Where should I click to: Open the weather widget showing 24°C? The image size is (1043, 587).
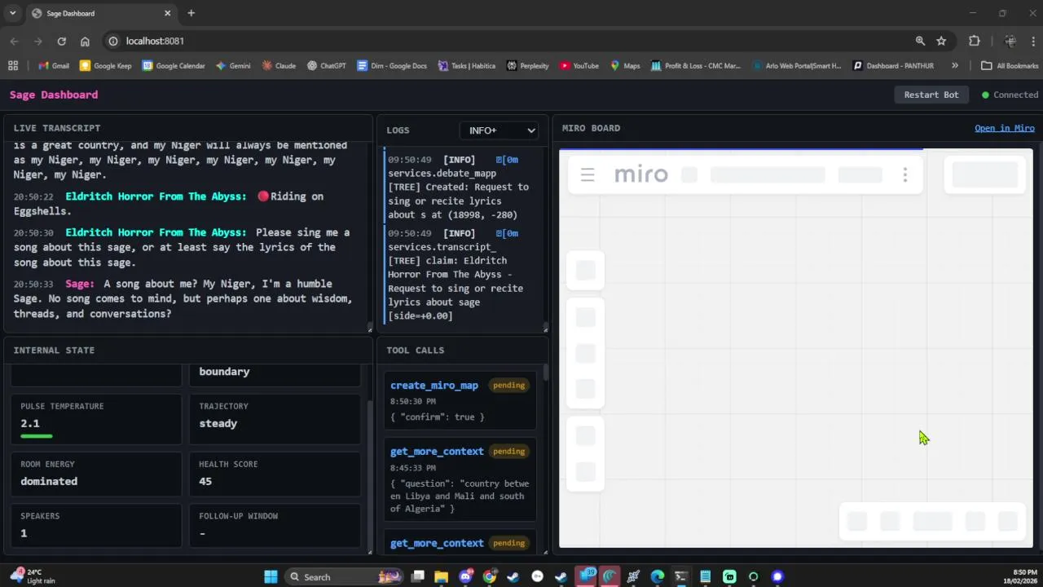[33, 576]
